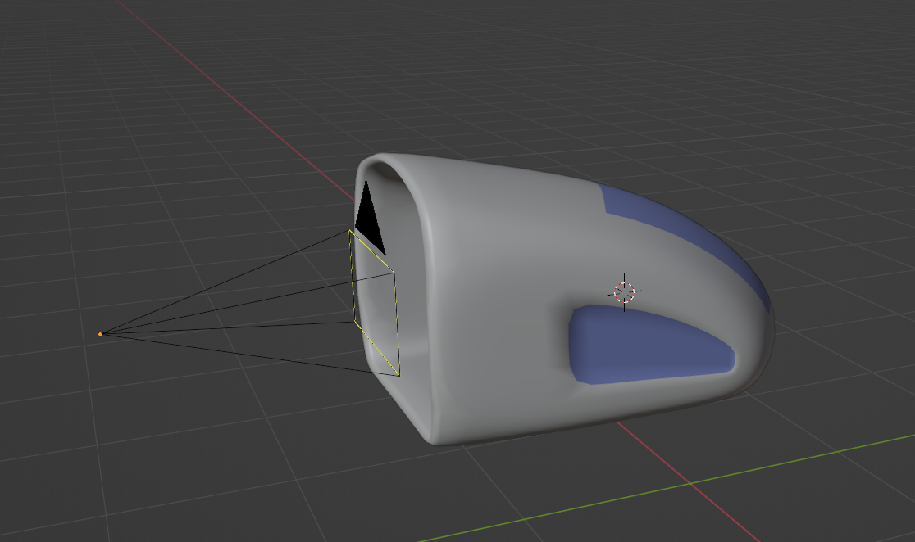The image size is (915, 542).
Task: Click lower-left corner of yellow camera frame
Action: tap(354, 322)
